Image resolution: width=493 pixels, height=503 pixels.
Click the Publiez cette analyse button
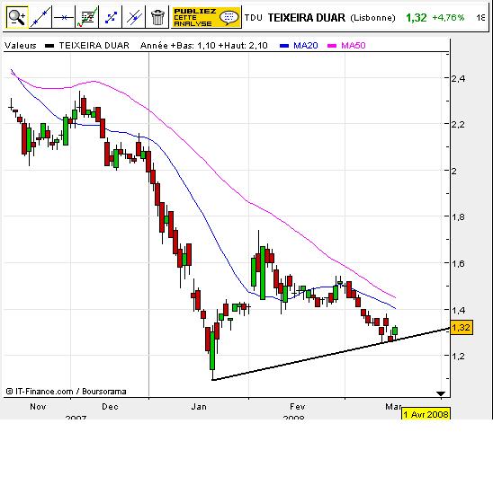click(206, 17)
